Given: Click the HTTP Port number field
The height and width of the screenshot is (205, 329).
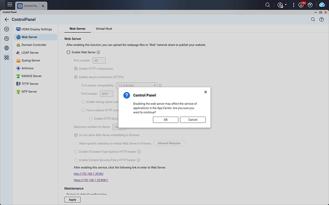Looking at the screenshot, I should click(99, 60).
